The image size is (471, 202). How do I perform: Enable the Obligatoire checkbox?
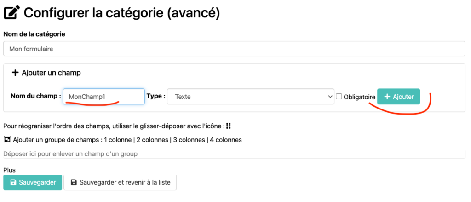[x=339, y=97]
